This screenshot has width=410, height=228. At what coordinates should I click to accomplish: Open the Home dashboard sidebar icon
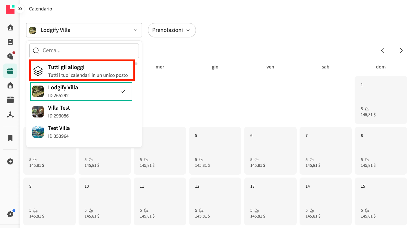tap(10, 28)
